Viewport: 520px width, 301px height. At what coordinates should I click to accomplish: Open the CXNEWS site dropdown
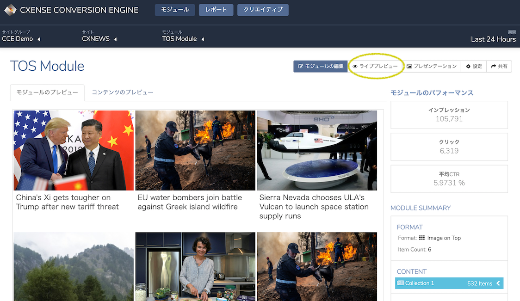click(x=115, y=39)
